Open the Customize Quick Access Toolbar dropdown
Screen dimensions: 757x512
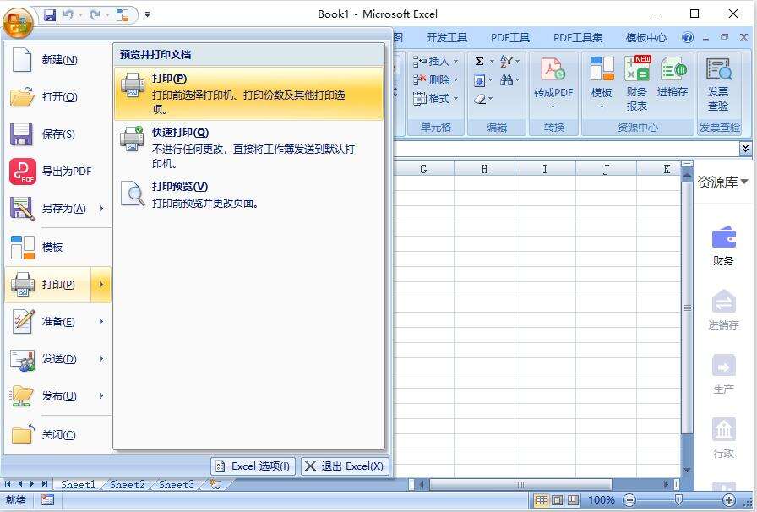click(147, 15)
